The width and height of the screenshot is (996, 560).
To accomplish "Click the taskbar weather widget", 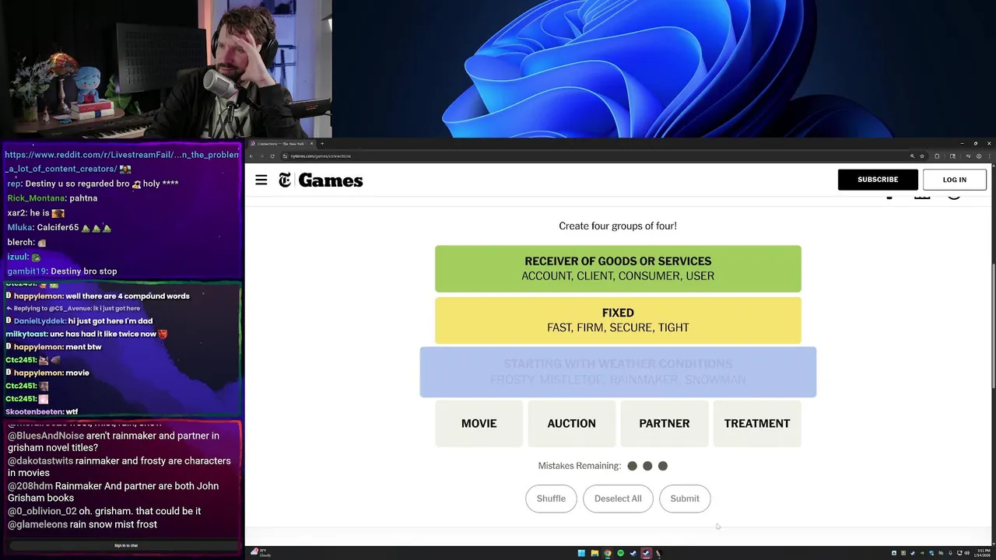I will click(x=261, y=553).
